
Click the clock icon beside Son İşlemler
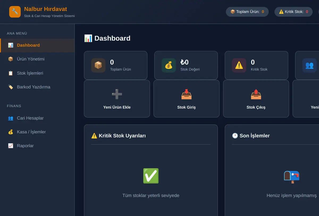[x=235, y=136]
